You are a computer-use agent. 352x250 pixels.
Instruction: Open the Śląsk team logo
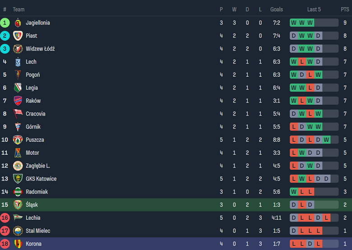click(x=18, y=205)
